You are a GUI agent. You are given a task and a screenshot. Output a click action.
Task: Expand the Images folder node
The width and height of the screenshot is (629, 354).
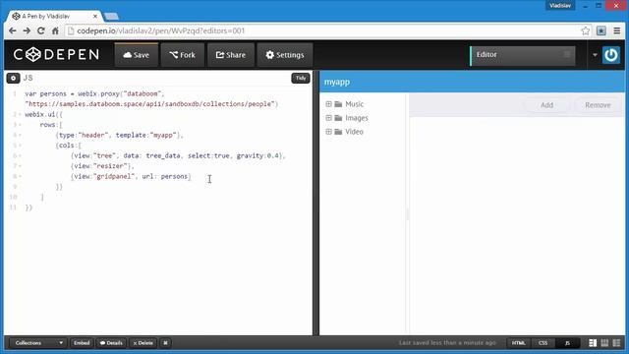point(328,118)
